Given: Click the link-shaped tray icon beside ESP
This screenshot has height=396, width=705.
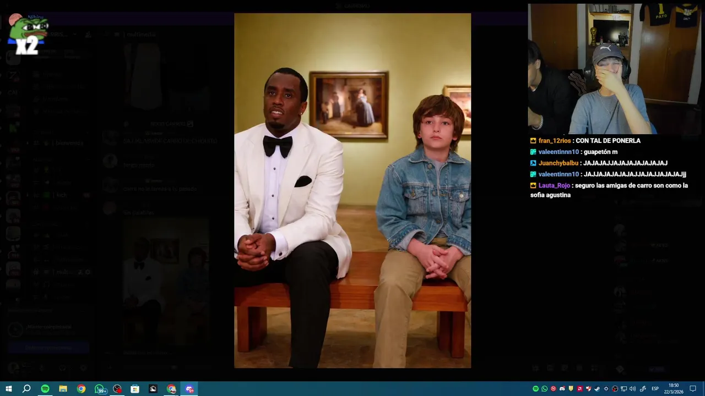Looking at the screenshot, I should coord(643,389).
